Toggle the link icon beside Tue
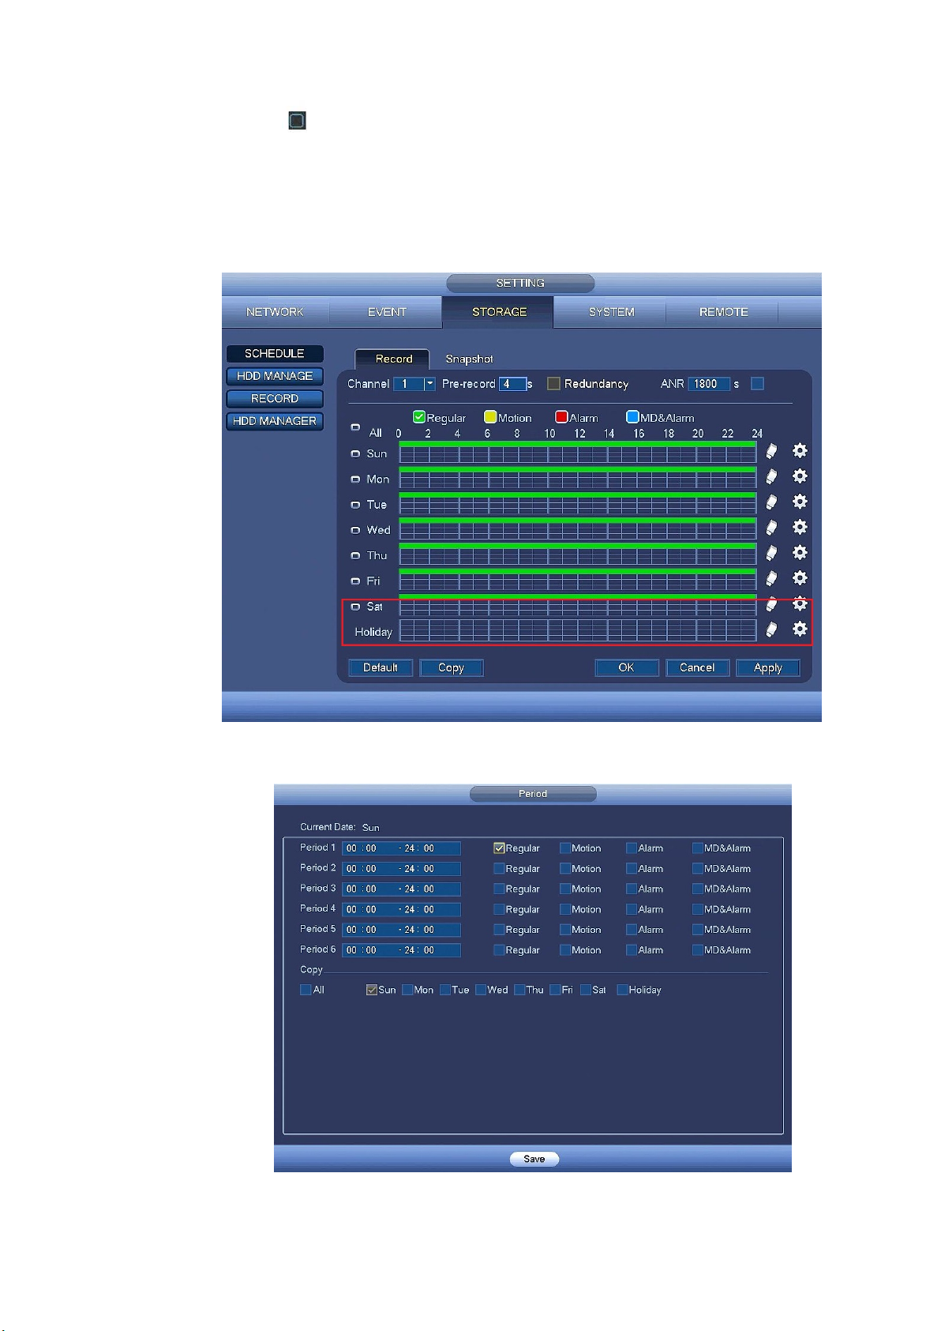The height and width of the screenshot is (1331, 941). (x=355, y=505)
